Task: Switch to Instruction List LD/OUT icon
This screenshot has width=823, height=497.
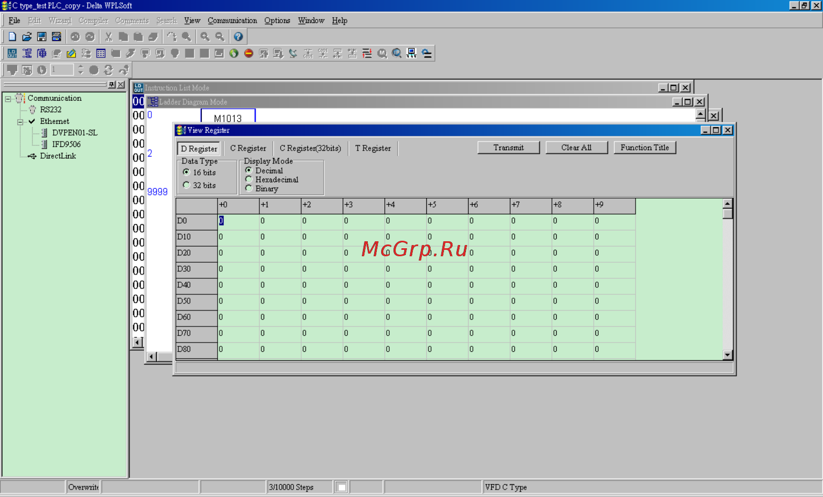Action: (12, 53)
